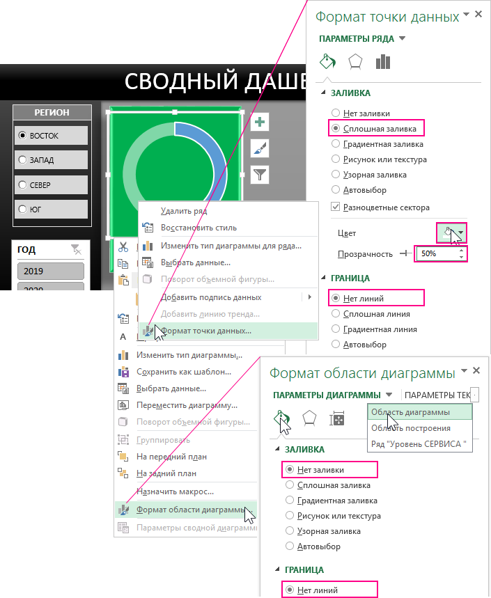Click Удалить ряд in context menu
The width and height of the screenshot is (491, 598).
(x=184, y=211)
